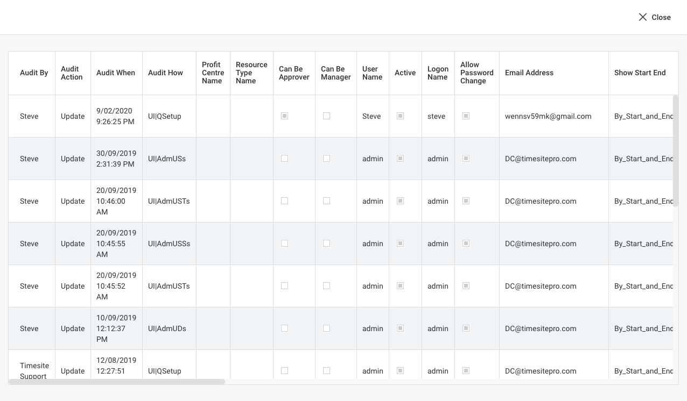Select the 20/09/2019 10:46:00 AM cell
687x401 pixels.
[x=116, y=201]
